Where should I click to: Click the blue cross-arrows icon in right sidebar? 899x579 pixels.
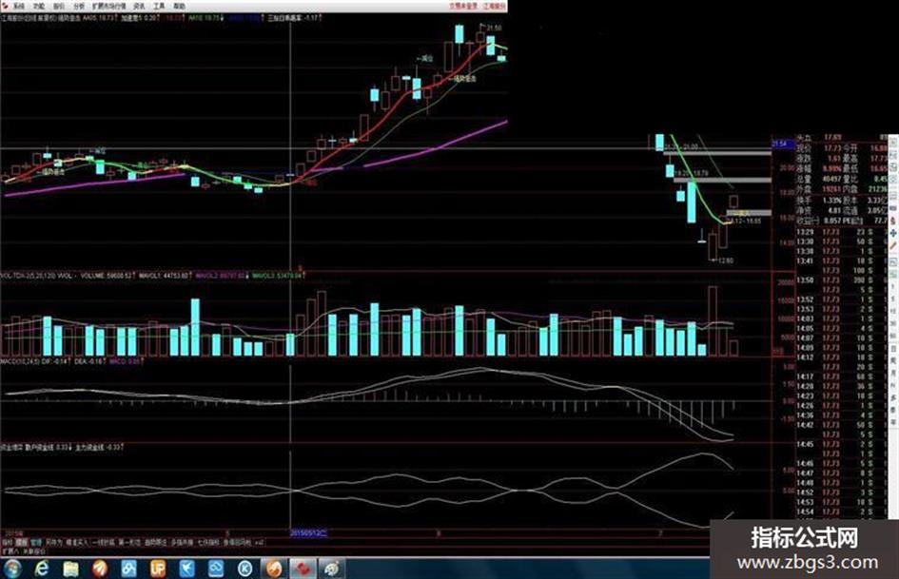coord(893,233)
